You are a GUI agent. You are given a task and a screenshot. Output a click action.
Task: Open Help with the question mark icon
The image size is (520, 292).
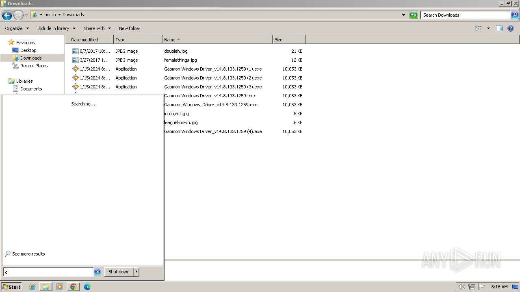[511, 28]
